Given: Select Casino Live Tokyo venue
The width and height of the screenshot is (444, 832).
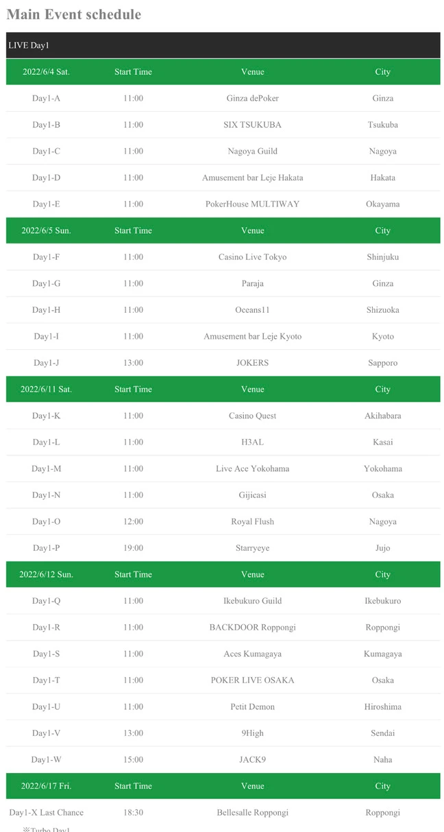Looking at the screenshot, I should pyautogui.click(x=252, y=257).
